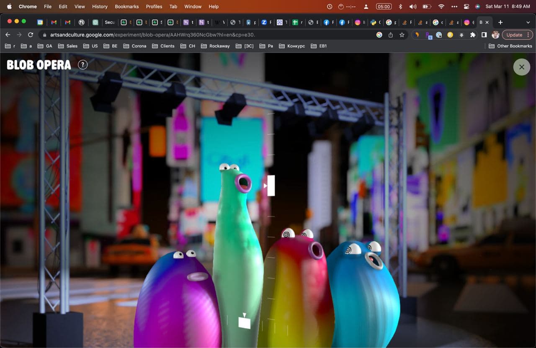Open the orange crescent extension
This screenshot has width=536, height=348.
tap(417, 35)
